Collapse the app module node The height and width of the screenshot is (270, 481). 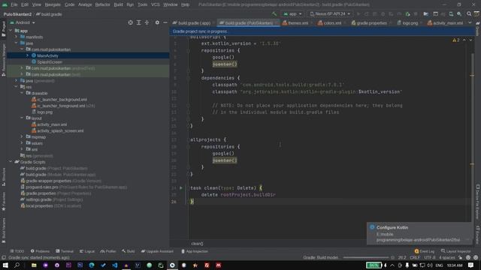click(11, 31)
